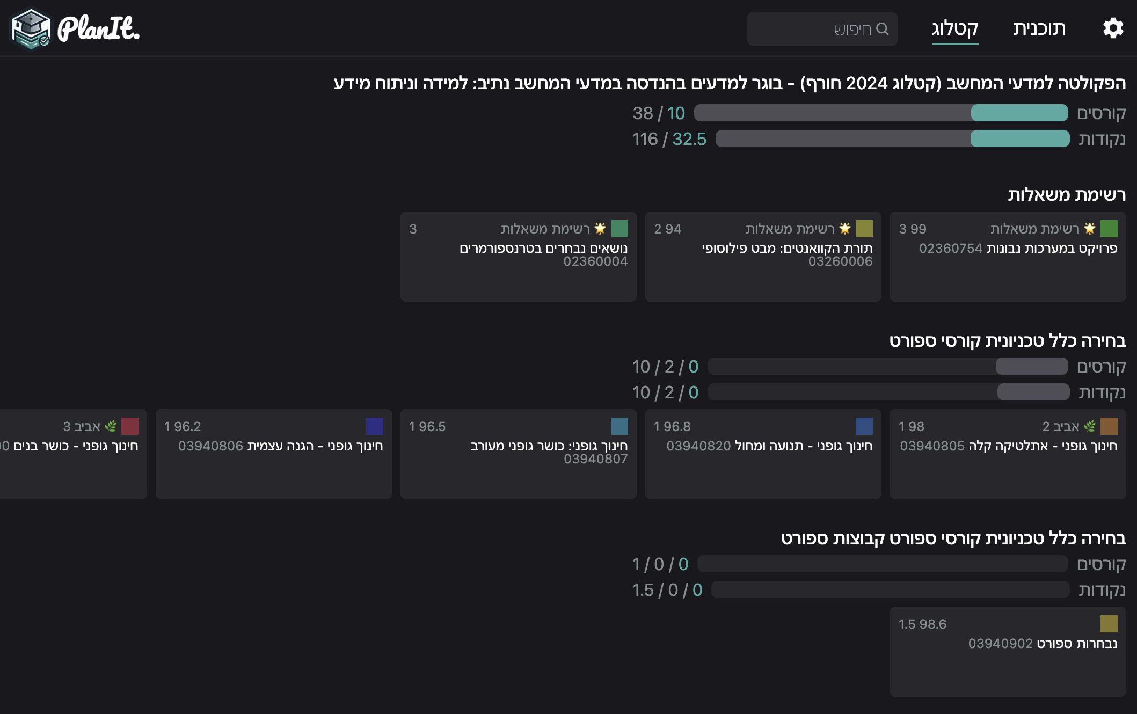Viewport: 1137px width, 714px height.
Task: Click the brown swatch on אתלטיקה קלה card
Action: point(1109,426)
